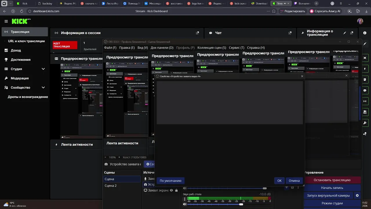Click the broadcast signal icon in right sidebar

tap(365, 101)
